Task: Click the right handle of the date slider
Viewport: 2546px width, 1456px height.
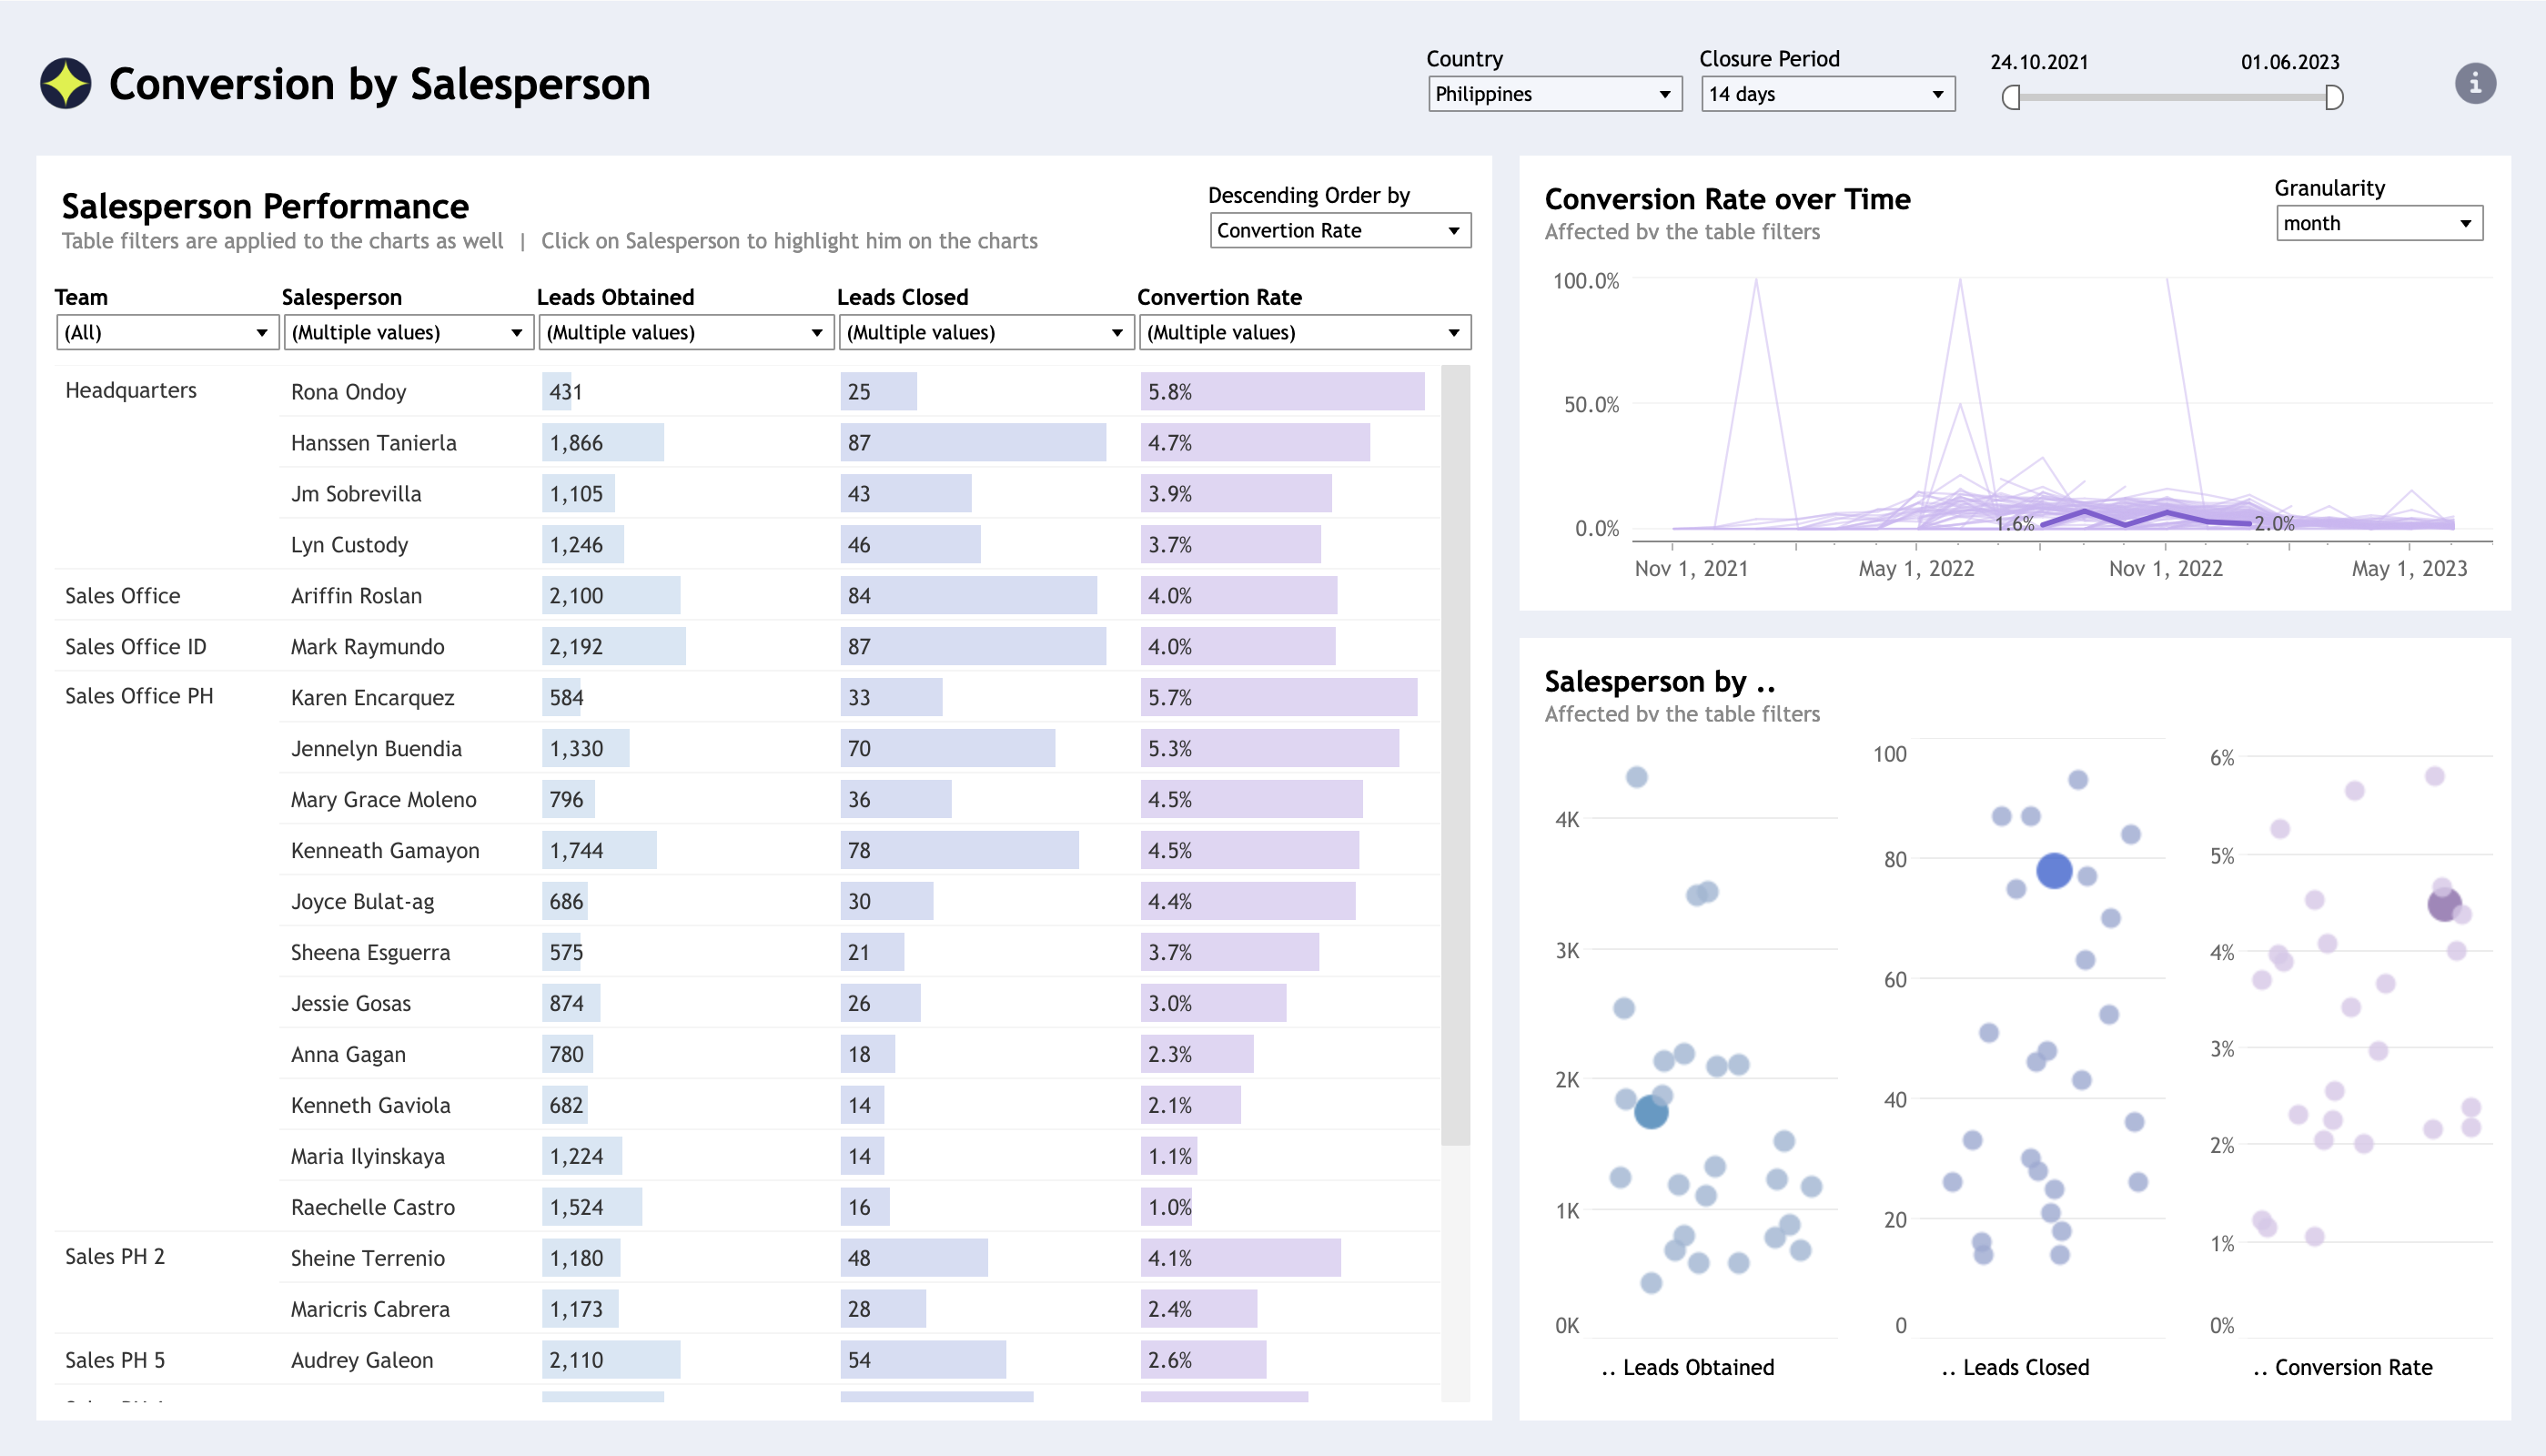Action: point(2334,97)
